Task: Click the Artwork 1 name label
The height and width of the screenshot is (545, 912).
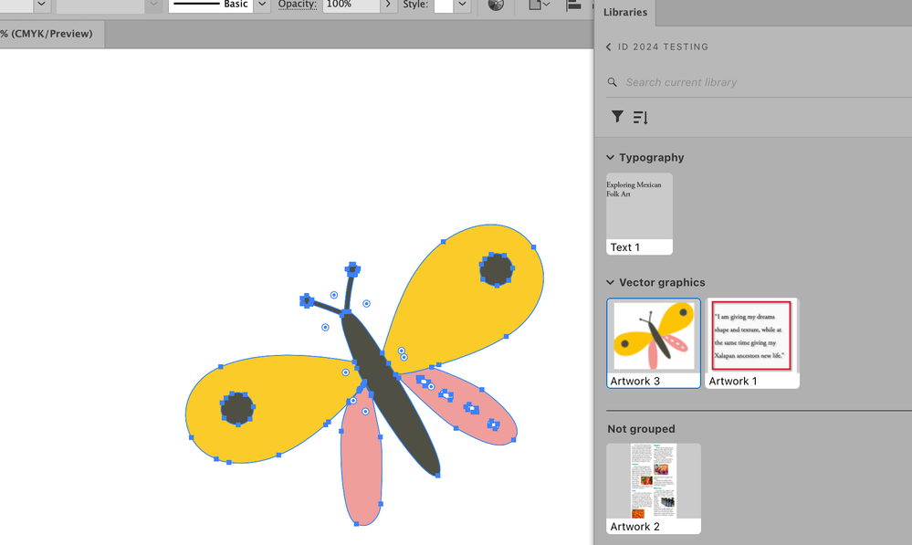Action: coord(733,381)
